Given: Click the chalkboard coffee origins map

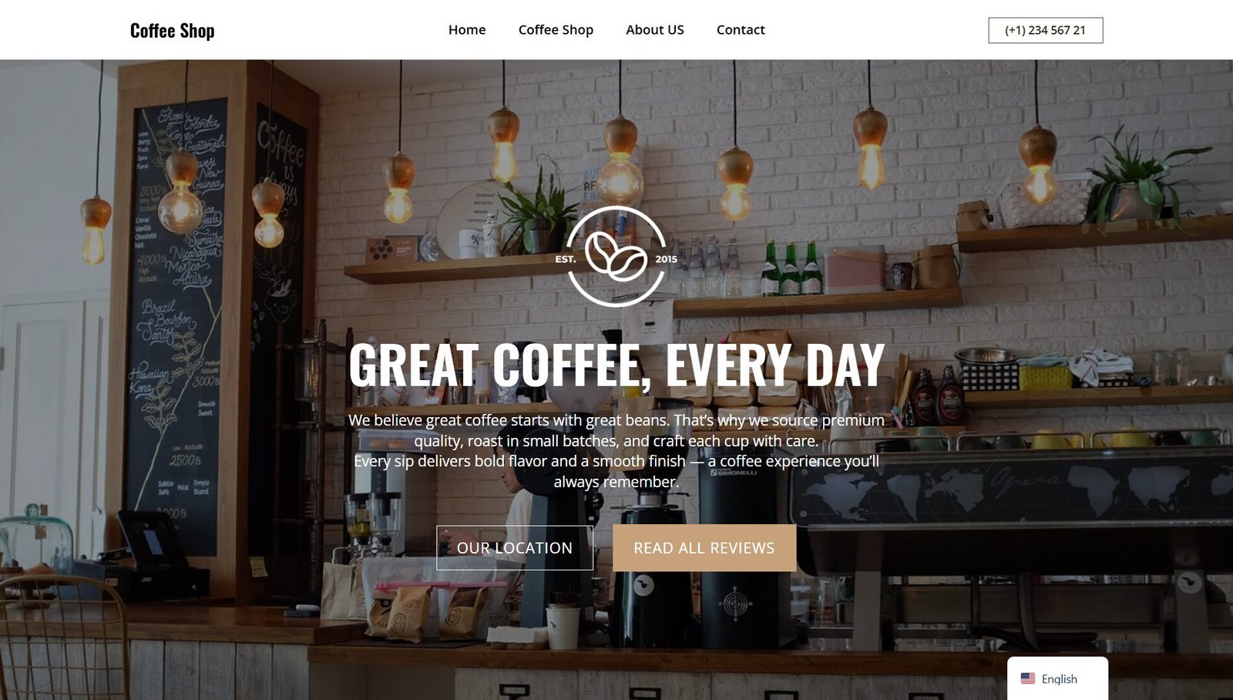Looking at the screenshot, I should pos(181,324).
